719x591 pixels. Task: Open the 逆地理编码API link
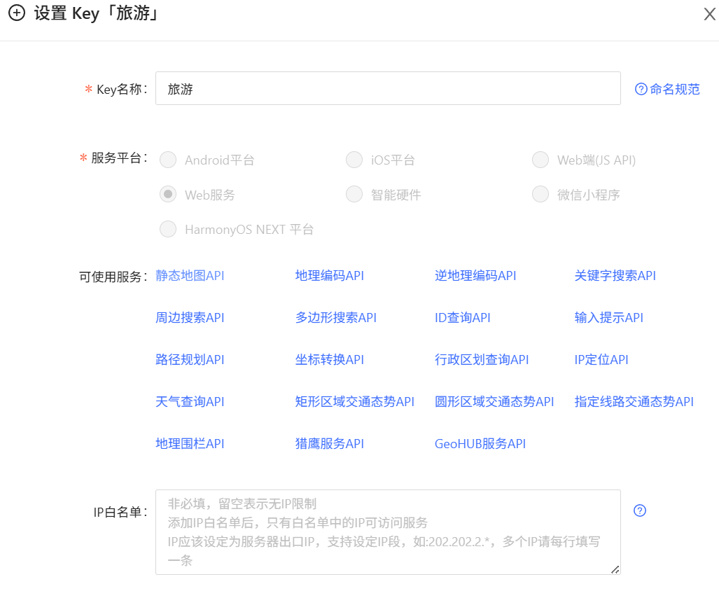click(475, 276)
